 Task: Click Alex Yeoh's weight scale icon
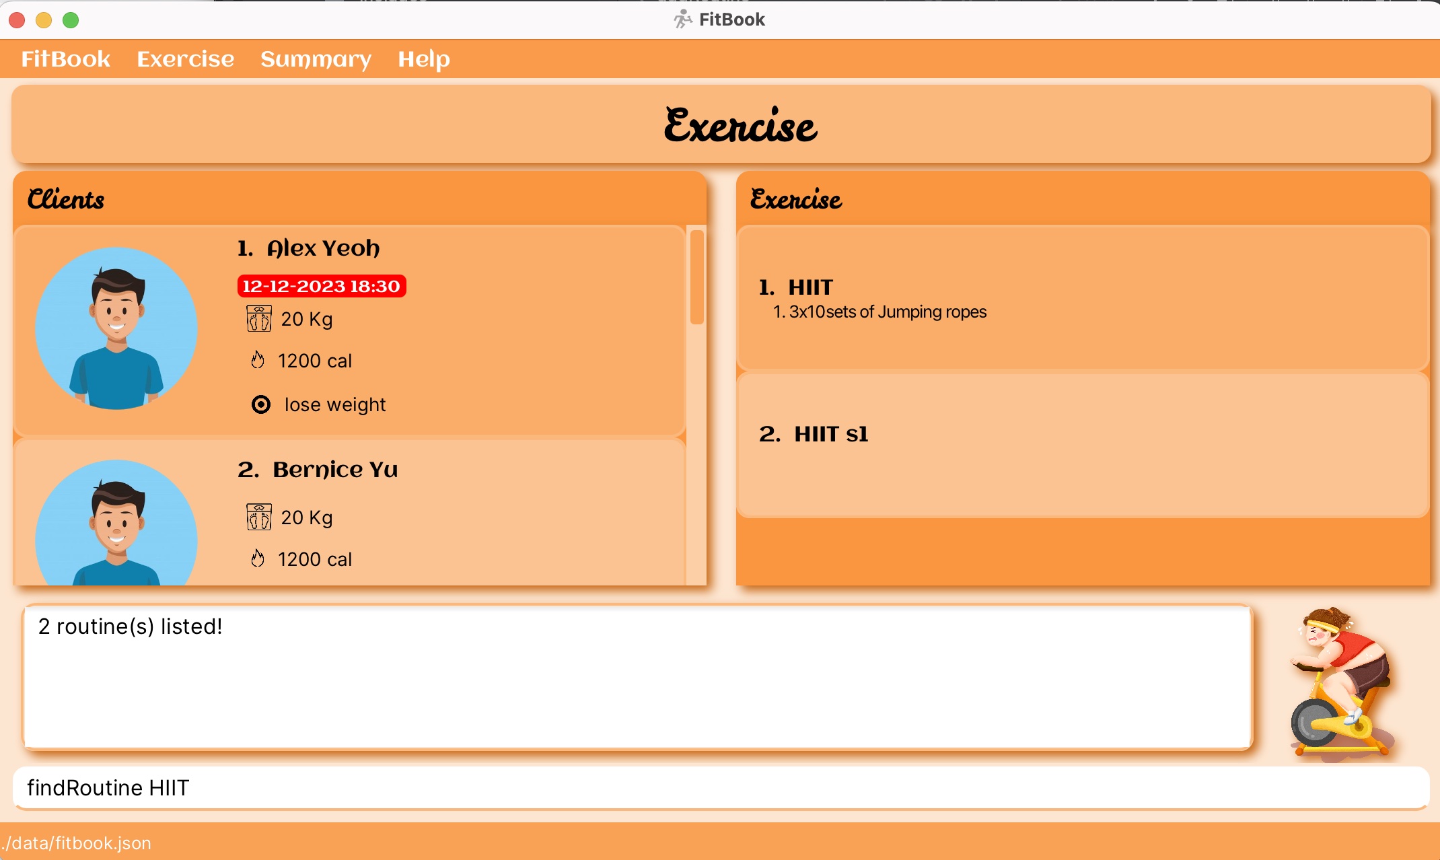click(258, 318)
